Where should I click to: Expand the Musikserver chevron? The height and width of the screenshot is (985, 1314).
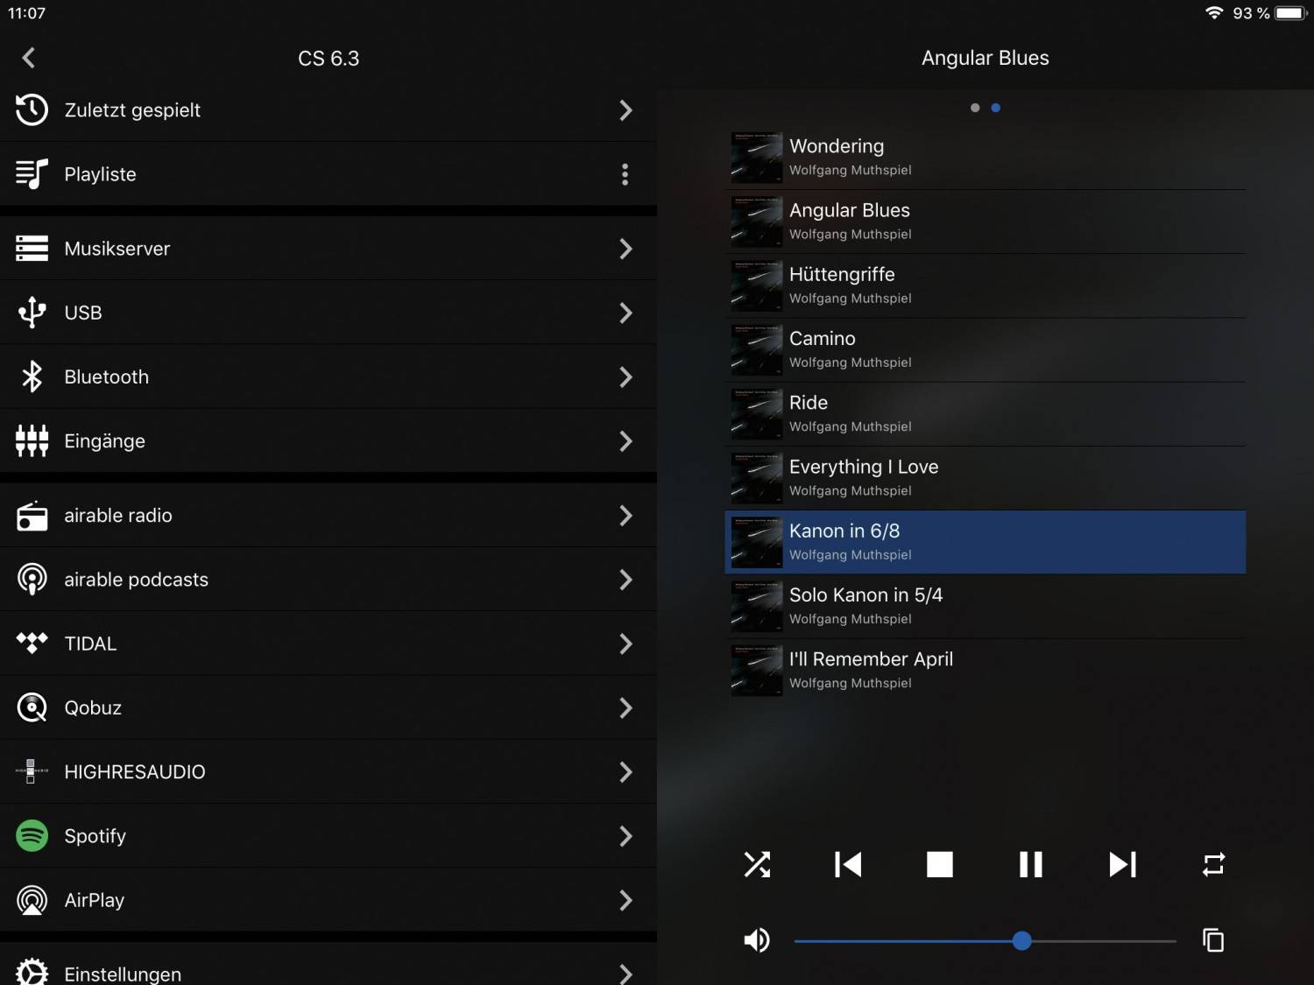click(x=625, y=249)
